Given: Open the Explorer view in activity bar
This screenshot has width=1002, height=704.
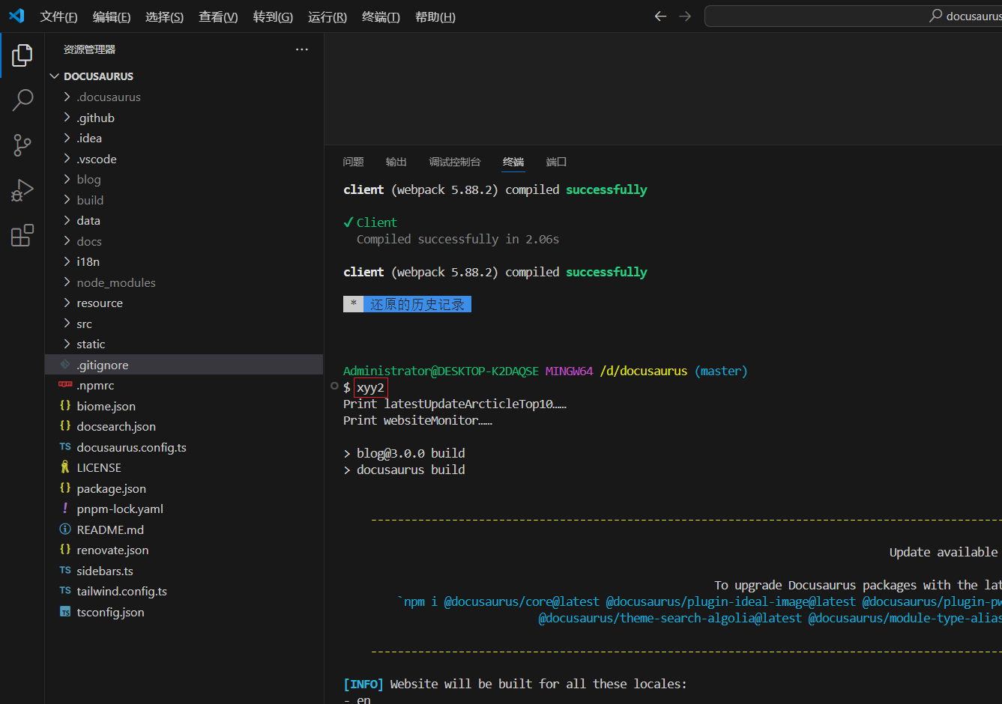Looking at the screenshot, I should click(22, 55).
